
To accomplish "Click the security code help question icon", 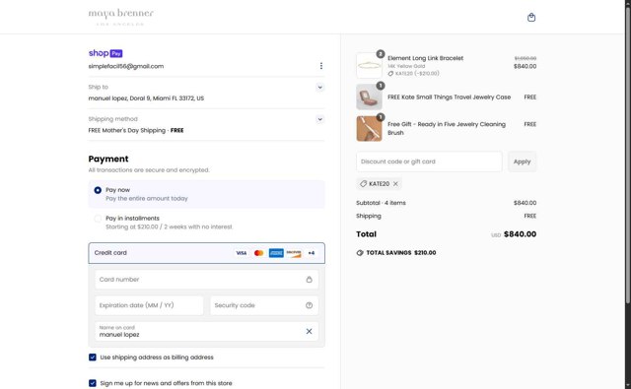I will (309, 305).
